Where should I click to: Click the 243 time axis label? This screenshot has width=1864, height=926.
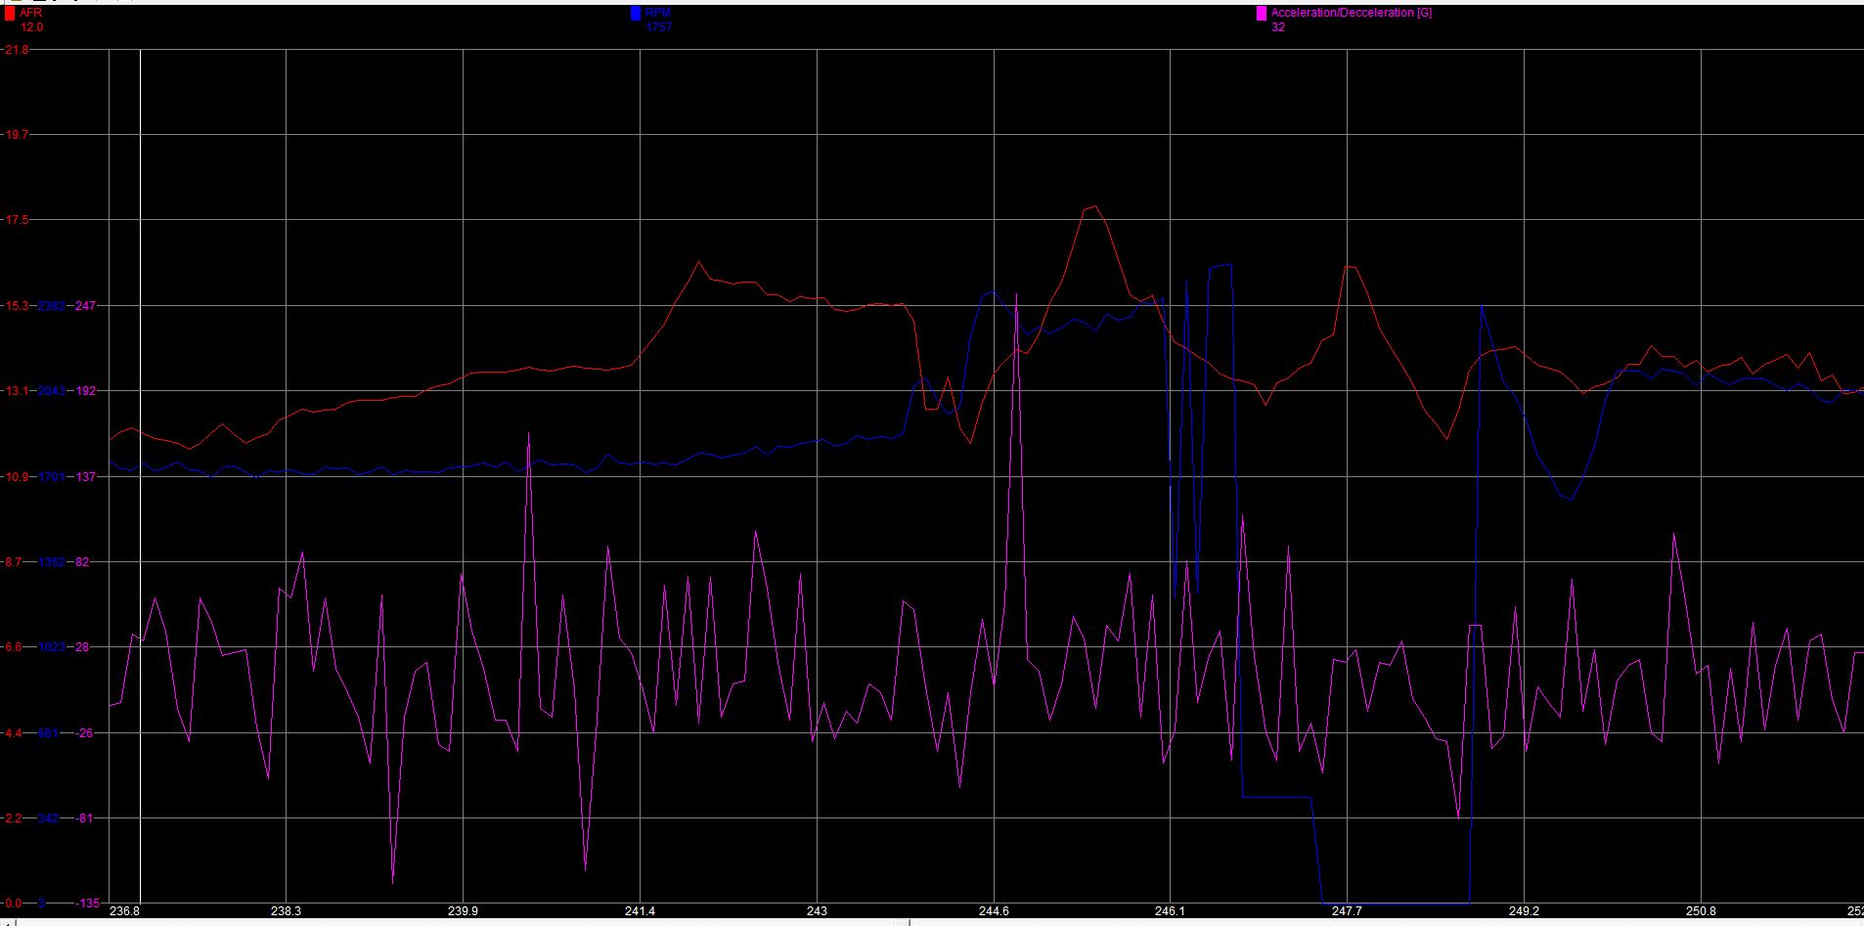[817, 911]
